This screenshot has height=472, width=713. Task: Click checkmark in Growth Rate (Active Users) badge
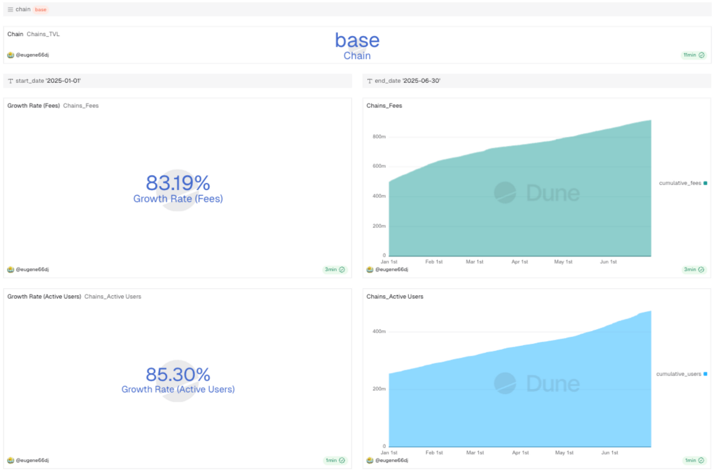(342, 460)
